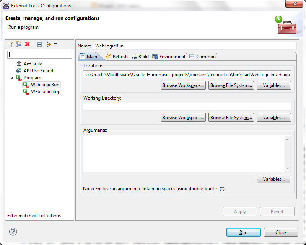Viewport: 306px width, 245px height.
Task: Select the WebLogicStop configuration
Action: (x=45, y=91)
